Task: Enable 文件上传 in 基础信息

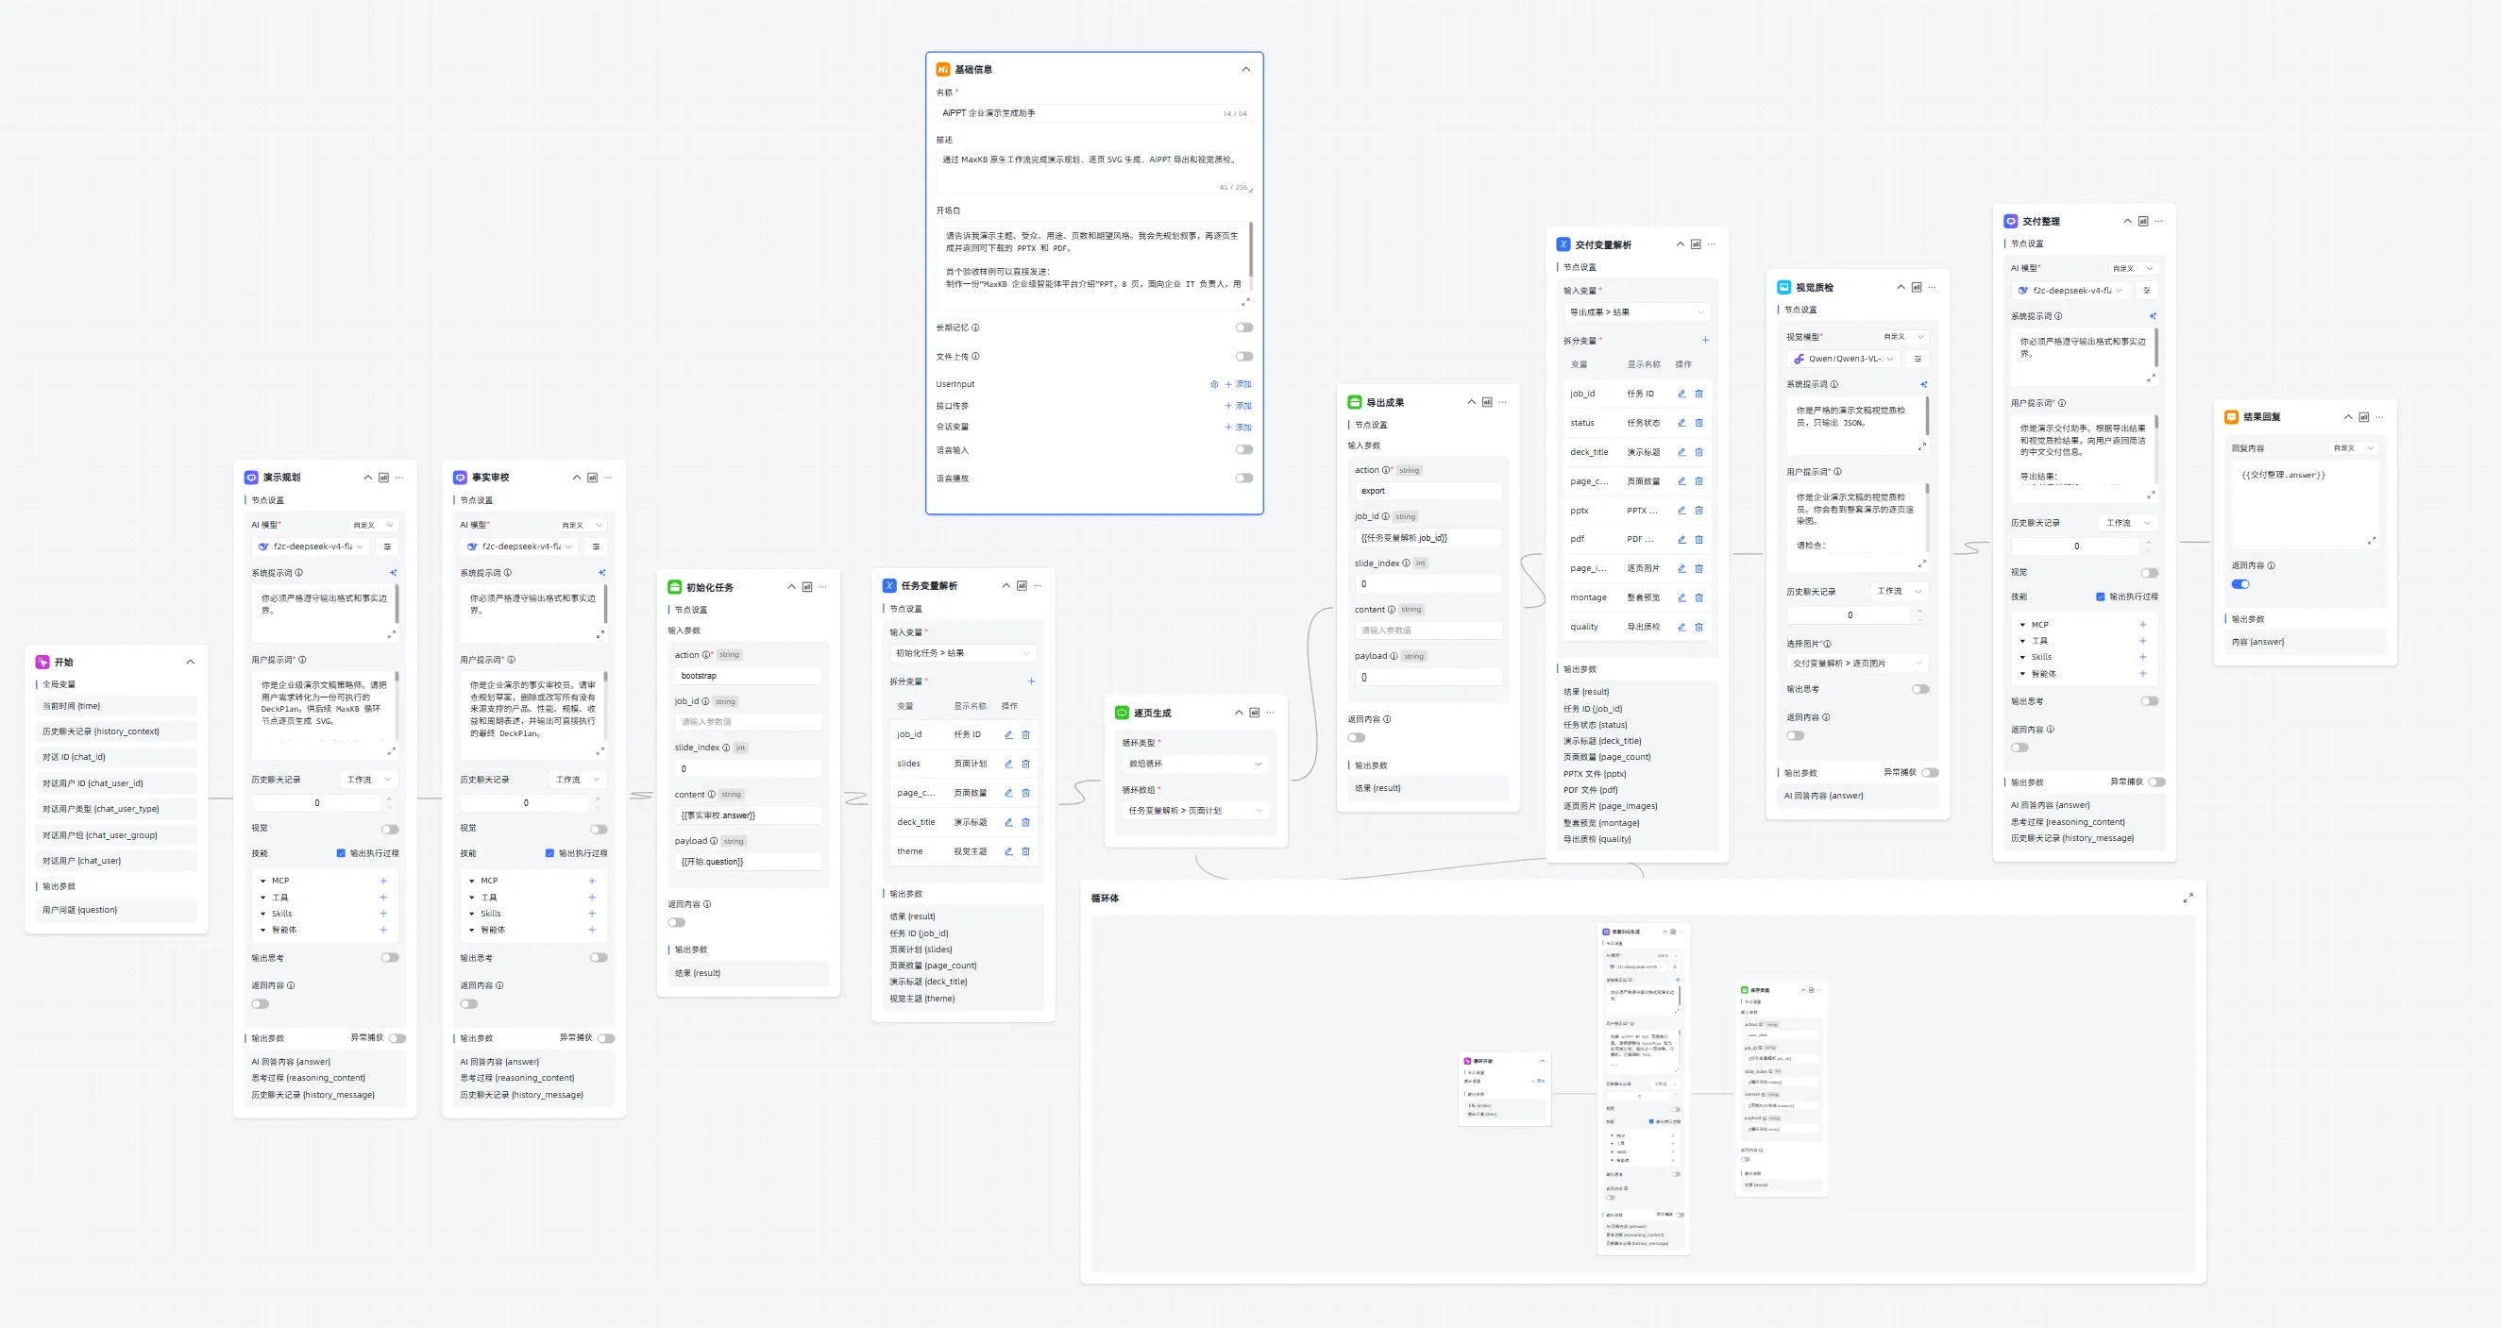Action: pyautogui.click(x=1243, y=356)
